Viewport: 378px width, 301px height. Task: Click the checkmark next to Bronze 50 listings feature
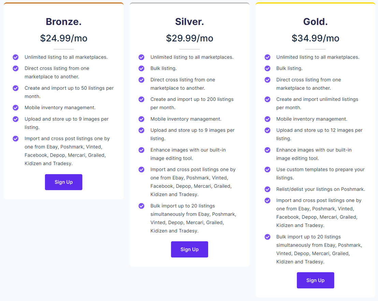tap(15, 88)
